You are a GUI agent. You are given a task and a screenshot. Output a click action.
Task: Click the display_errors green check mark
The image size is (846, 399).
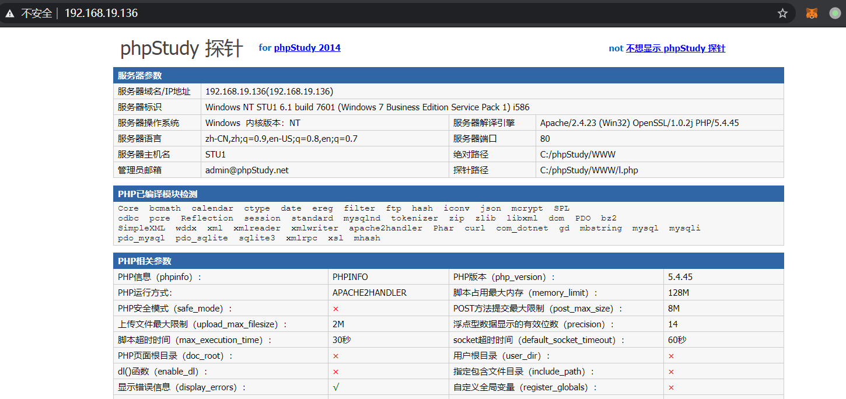(336, 387)
